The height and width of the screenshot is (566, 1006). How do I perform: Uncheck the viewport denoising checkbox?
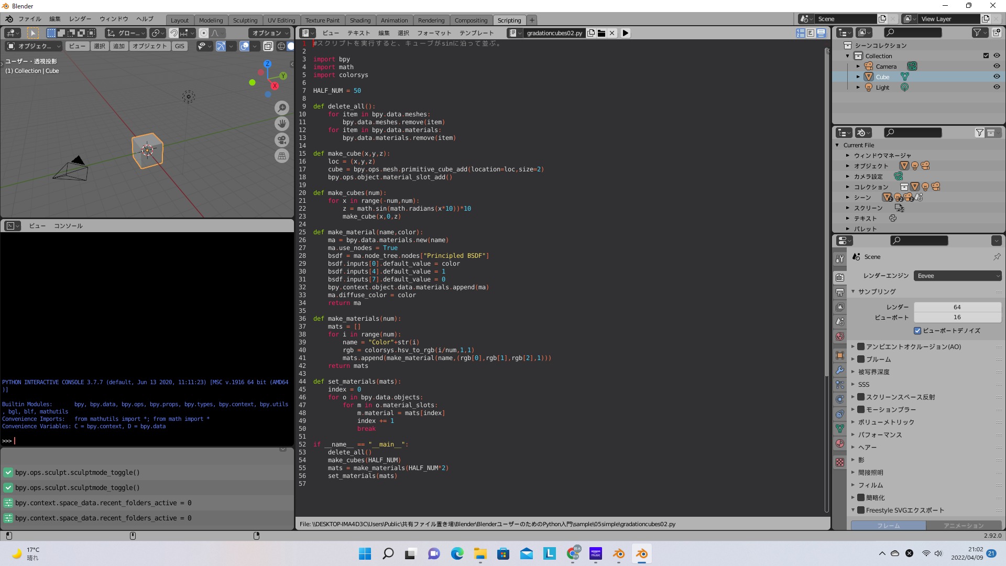coord(917,331)
